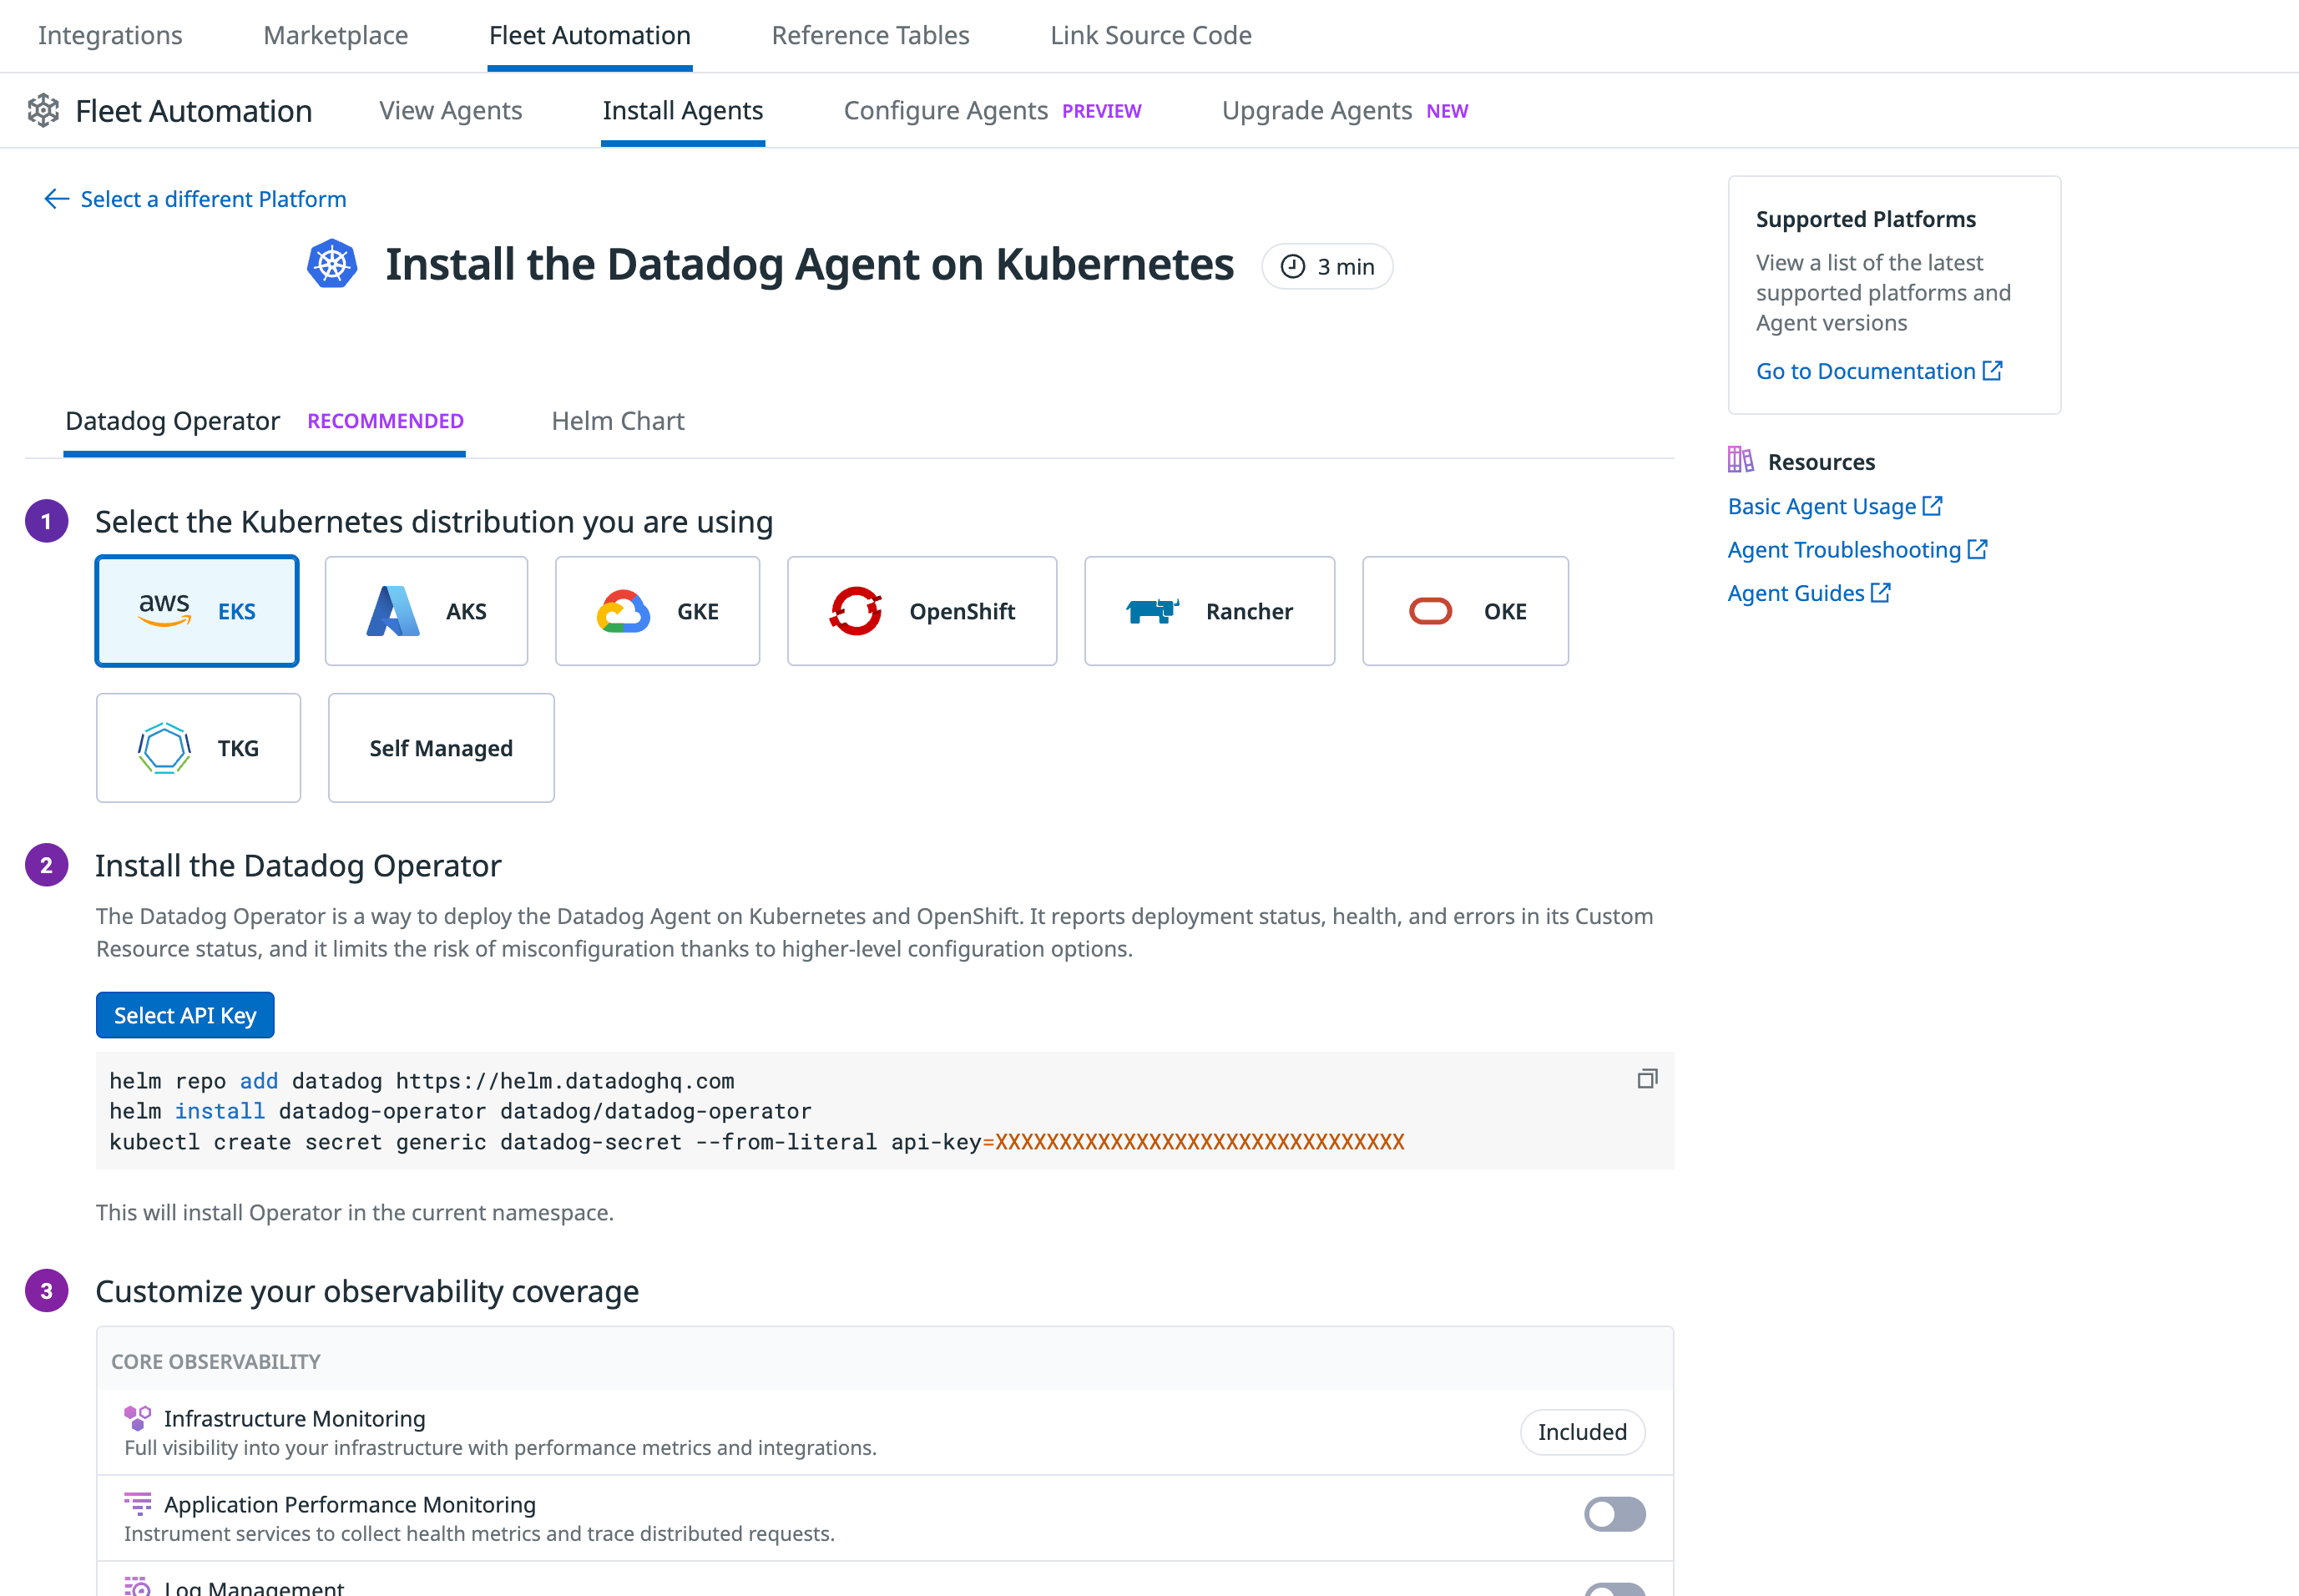Click the Fleet Automation gear icon
Image resolution: width=2299 pixels, height=1596 pixels.
click(x=44, y=110)
